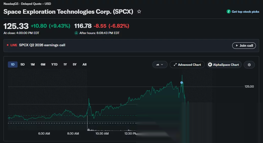Click the AlphaSpace logo icon

coord(210,65)
